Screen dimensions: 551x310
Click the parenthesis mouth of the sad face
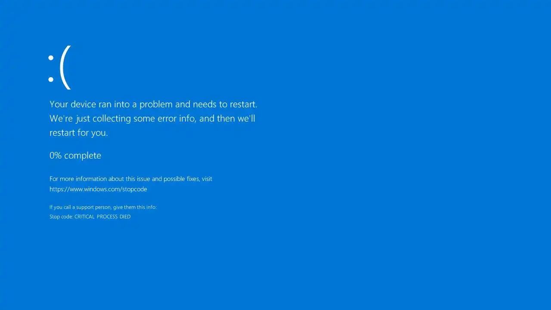[x=65, y=67]
